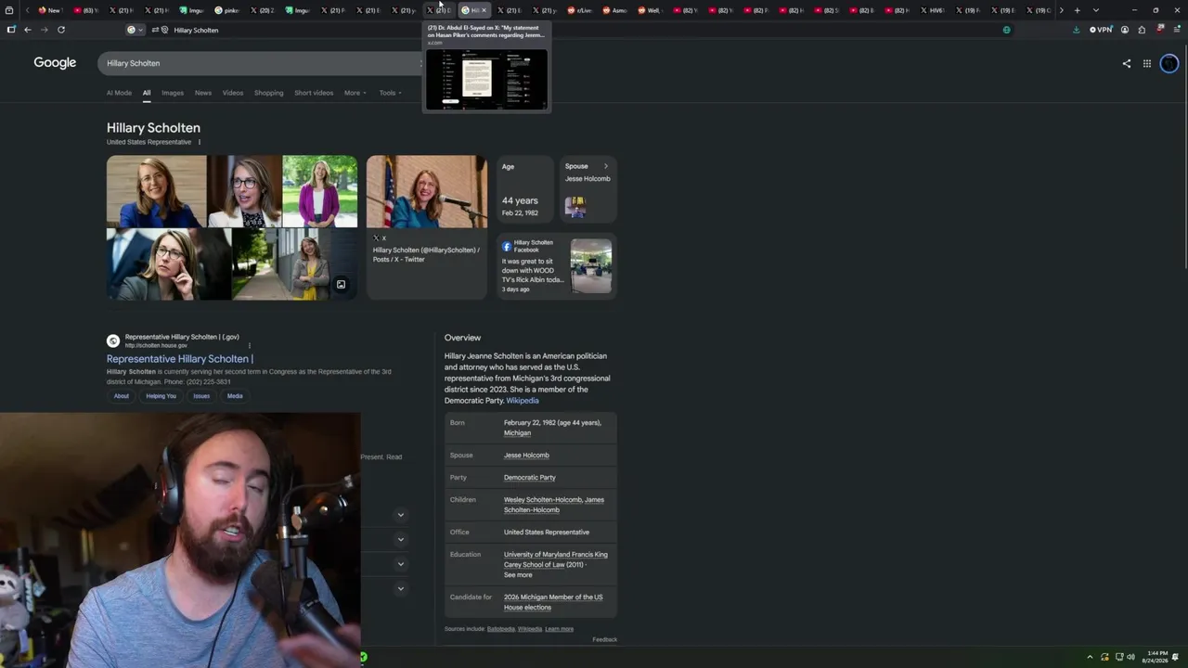The width and height of the screenshot is (1188, 668).
Task: Open the taskbar clock showing 1:44 PM
Action: click(x=1156, y=657)
